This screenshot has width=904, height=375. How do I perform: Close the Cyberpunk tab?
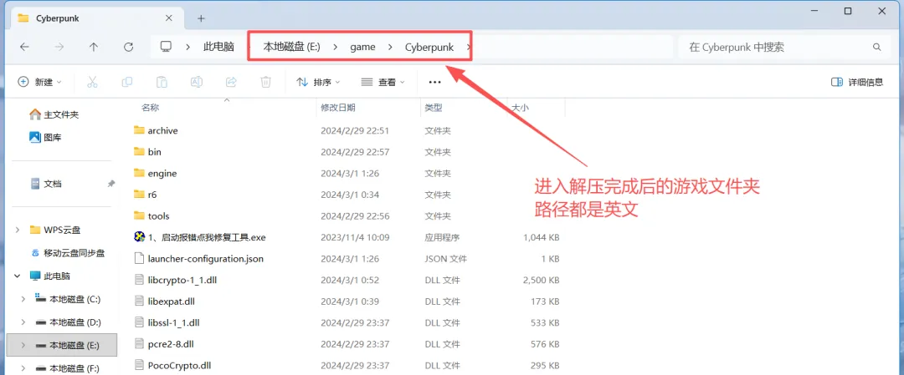pos(168,18)
